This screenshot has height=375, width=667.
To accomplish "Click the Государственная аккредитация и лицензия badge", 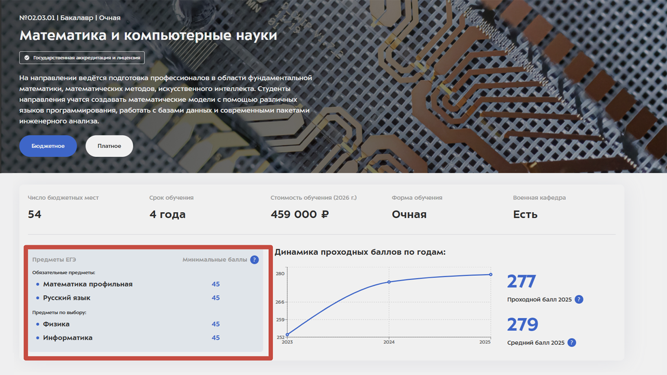I will click(x=82, y=58).
